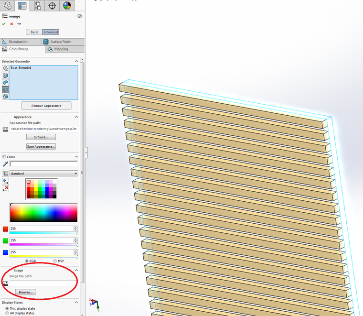The height and width of the screenshot is (316, 363).
Task: Click the Blue value input field
Action: [42, 252]
